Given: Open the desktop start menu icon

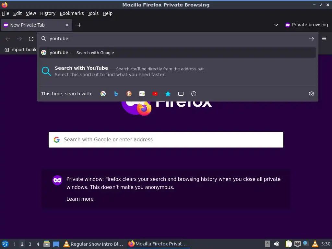Looking at the screenshot, I should click(x=5, y=244).
